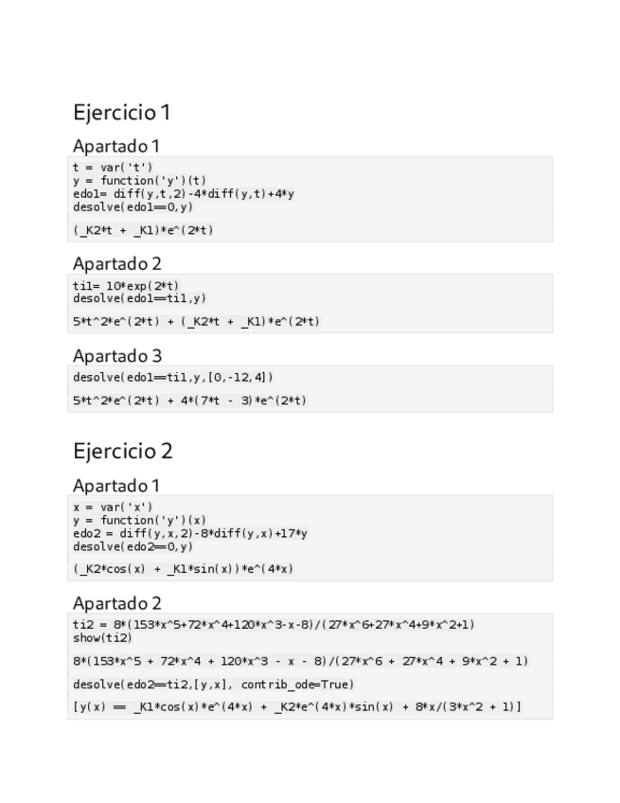This screenshot has width=620, height=803.
Task: Click the Apartado 2 heading under Ejercicio 1
Action: [117, 263]
